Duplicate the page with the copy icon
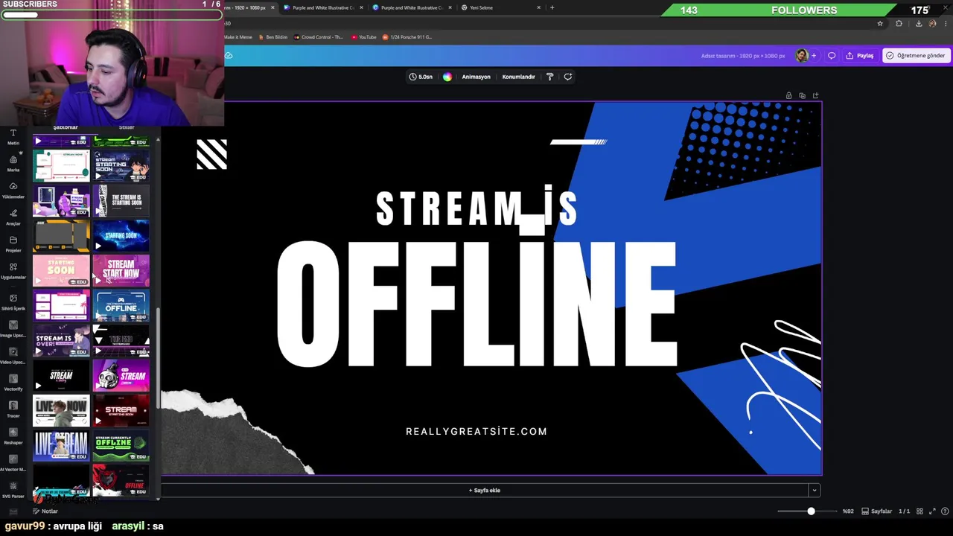953x536 pixels. (802, 95)
